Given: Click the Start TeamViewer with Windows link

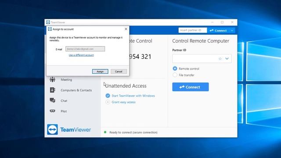Looking at the screenshot, I should [133, 96].
